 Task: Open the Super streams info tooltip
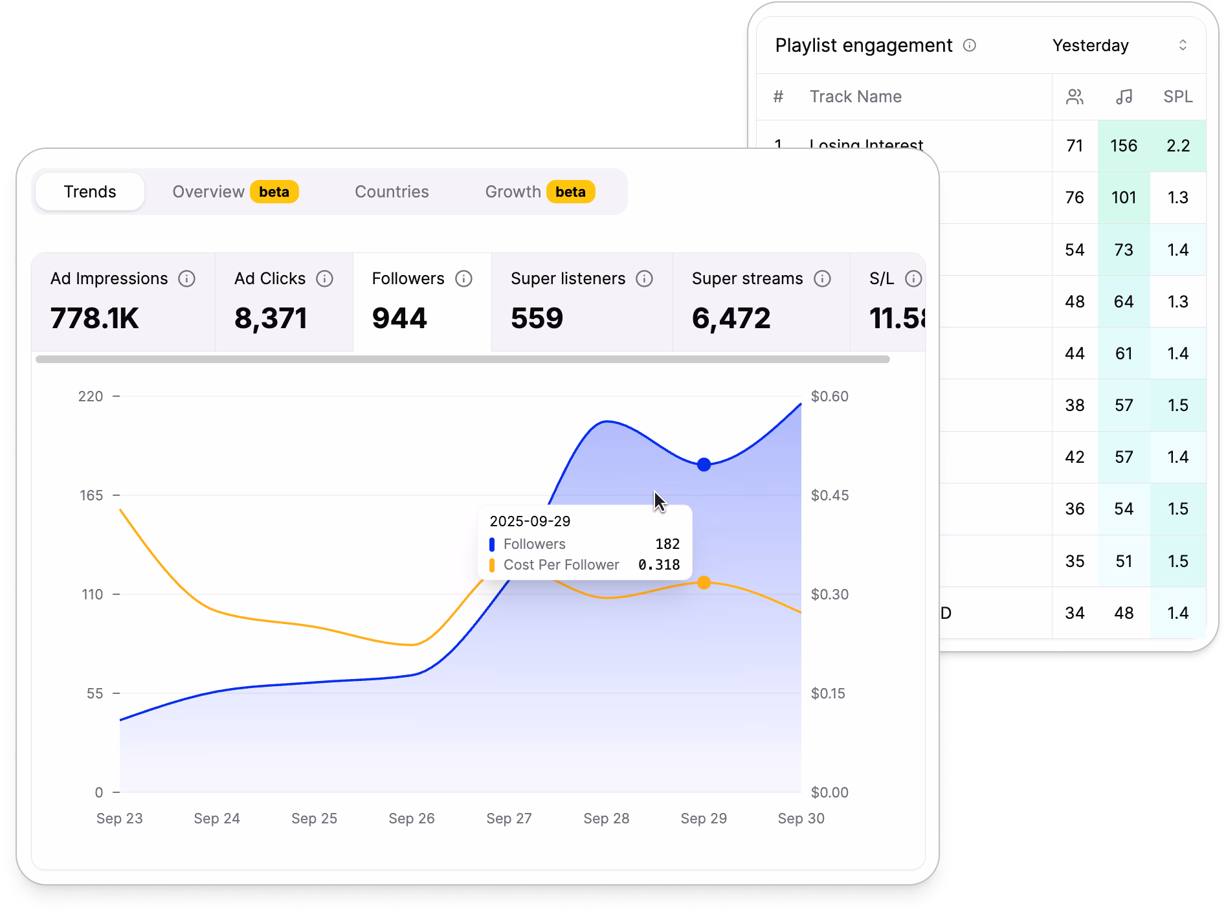[x=823, y=279]
